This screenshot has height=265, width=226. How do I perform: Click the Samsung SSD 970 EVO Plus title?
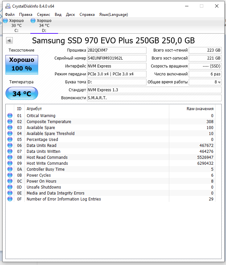pyautogui.click(x=113, y=41)
